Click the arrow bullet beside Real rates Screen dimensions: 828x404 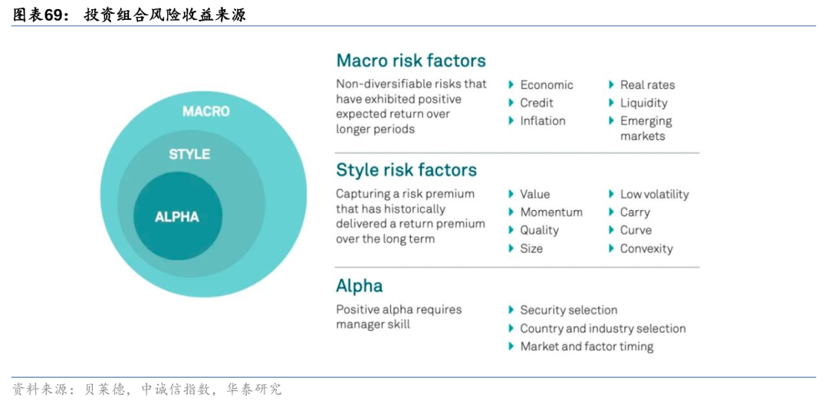(612, 85)
